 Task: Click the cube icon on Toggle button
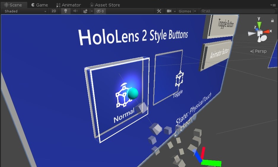(179, 79)
